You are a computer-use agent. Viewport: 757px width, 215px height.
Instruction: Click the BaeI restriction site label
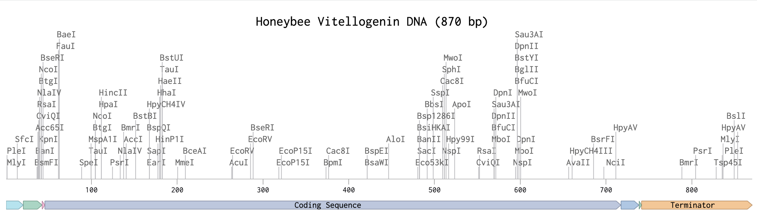[x=66, y=35]
